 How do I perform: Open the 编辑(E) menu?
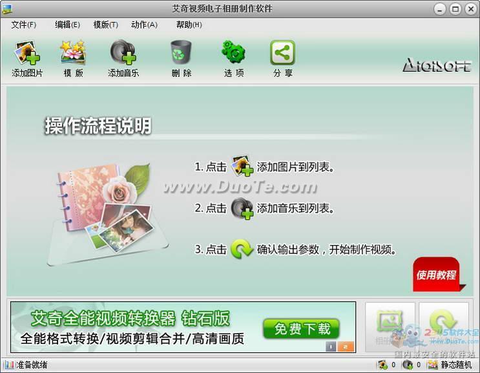67,25
